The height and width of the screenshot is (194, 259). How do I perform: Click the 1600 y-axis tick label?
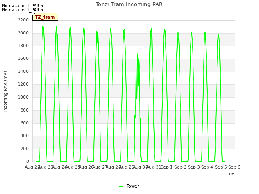(23, 58)
